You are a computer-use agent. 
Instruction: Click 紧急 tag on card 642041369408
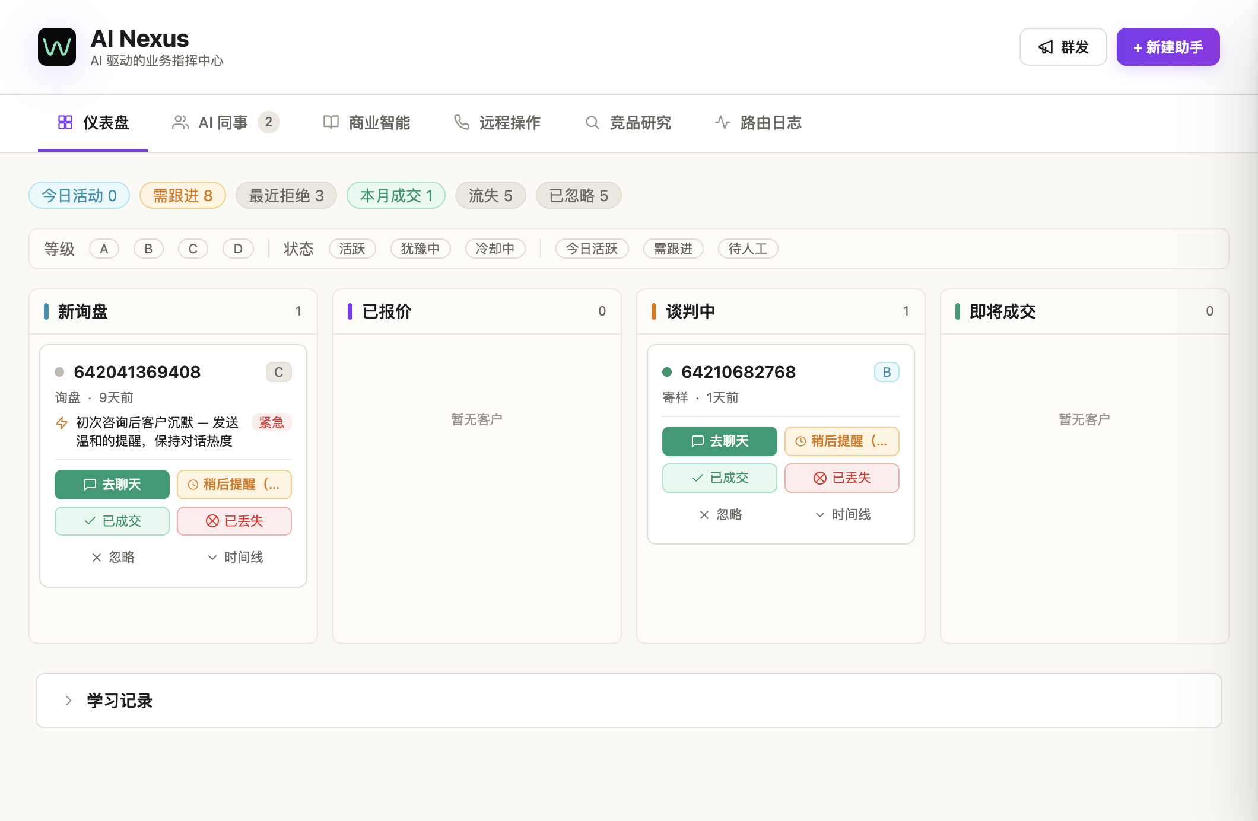tap(272, 422)
